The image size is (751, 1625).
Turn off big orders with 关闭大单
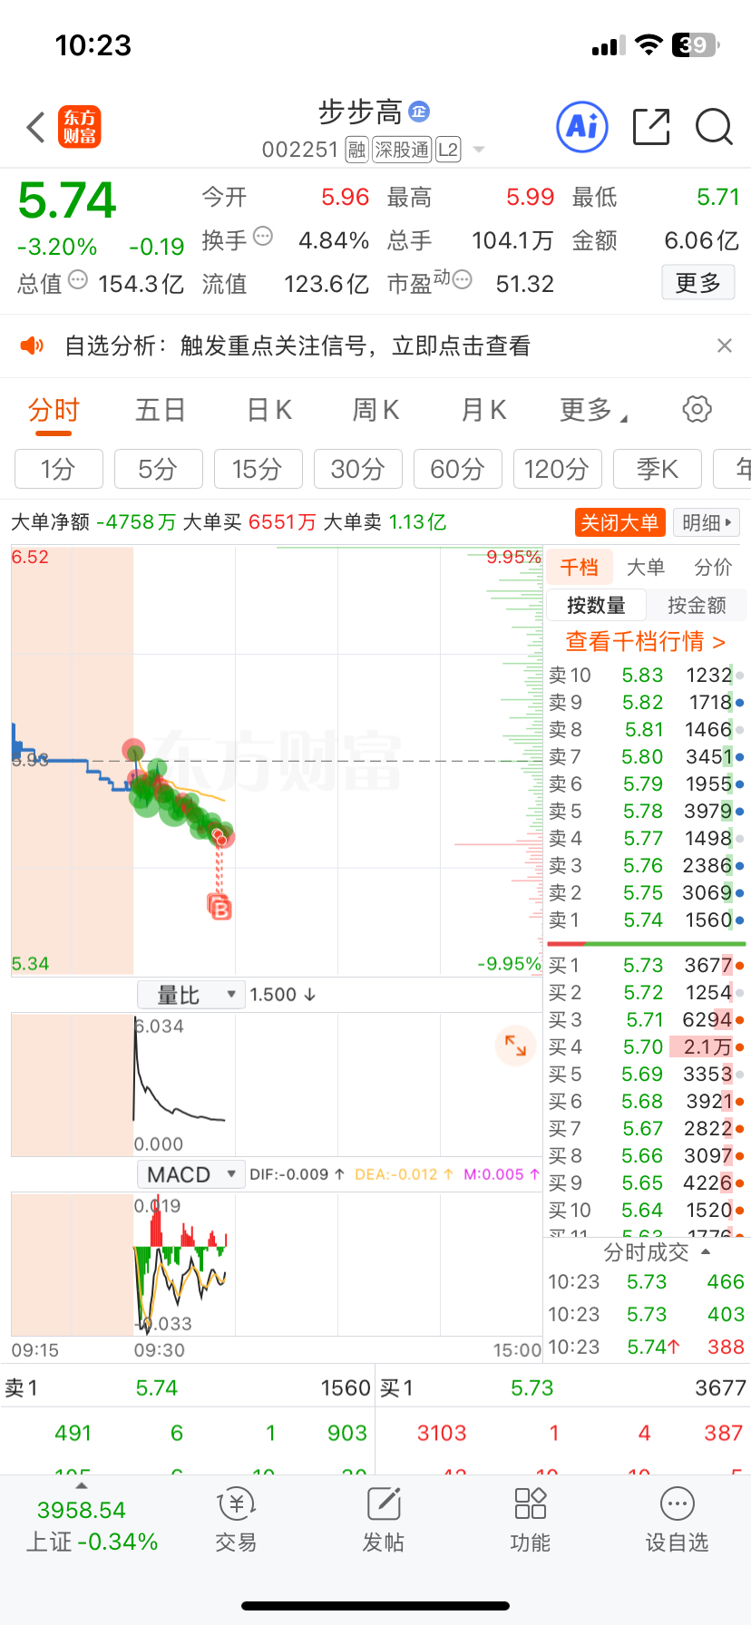pyautogui.click(x=619, y=522)
